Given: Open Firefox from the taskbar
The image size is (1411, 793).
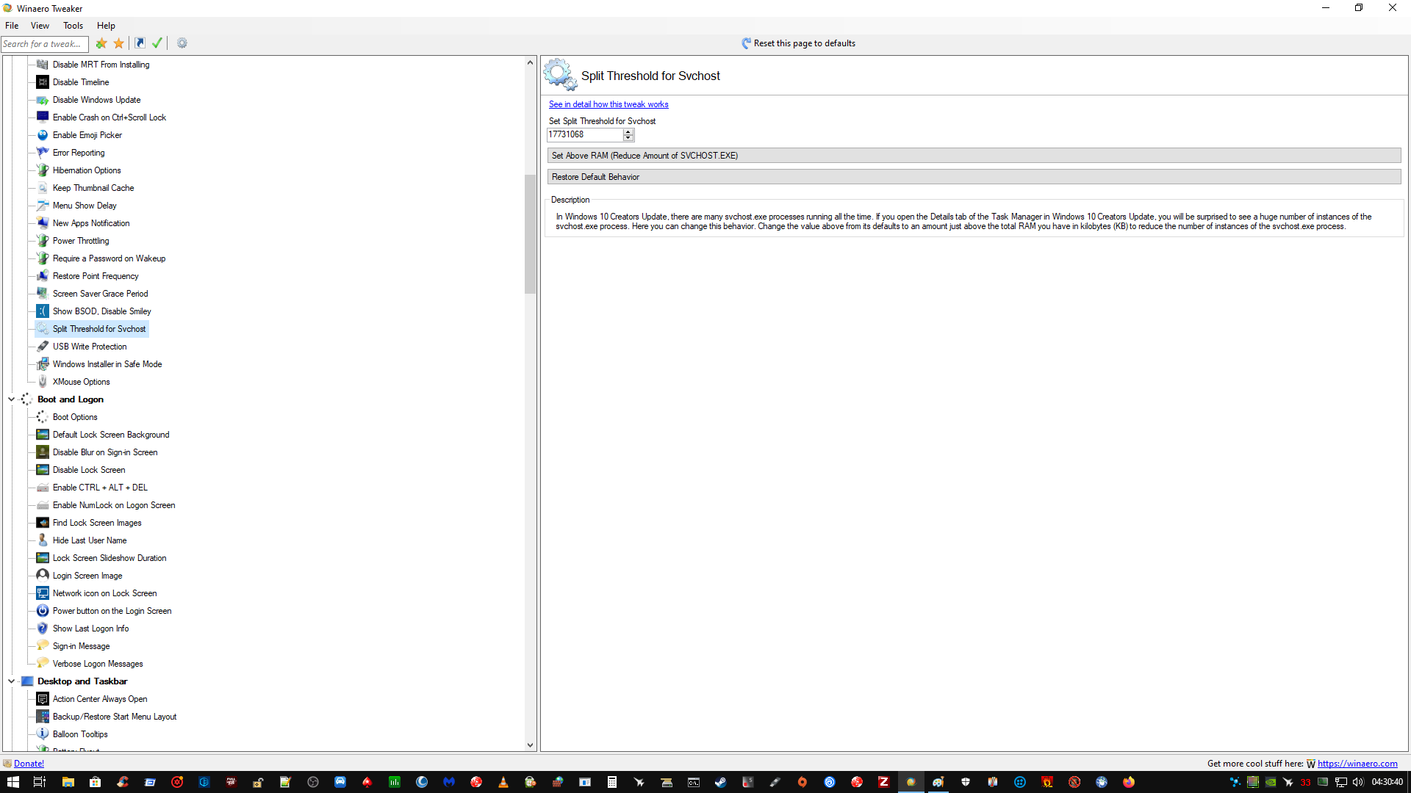Looking at the screenshot, I should coord(1129,782).
